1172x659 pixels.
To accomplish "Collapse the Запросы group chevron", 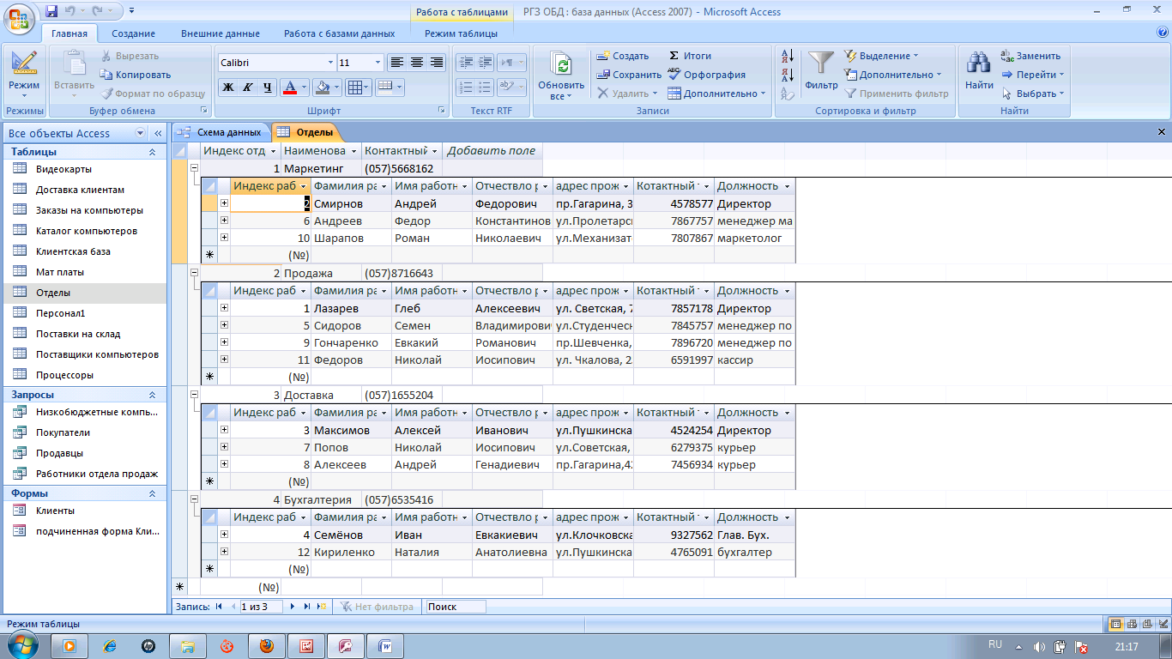I will 153,395.
